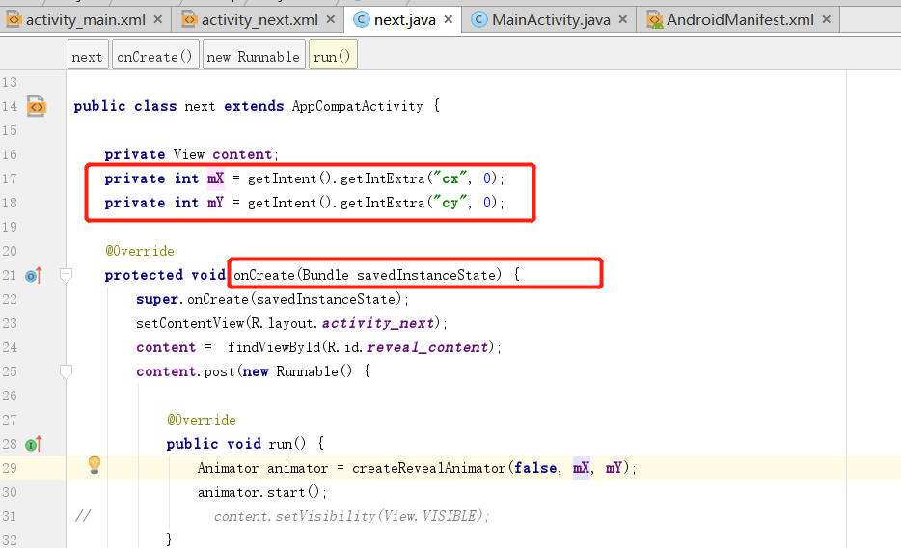The height and width of the screenshot is (548, 901).
Task: Click the activity_main.xml file icon
Action: [14, 20]
